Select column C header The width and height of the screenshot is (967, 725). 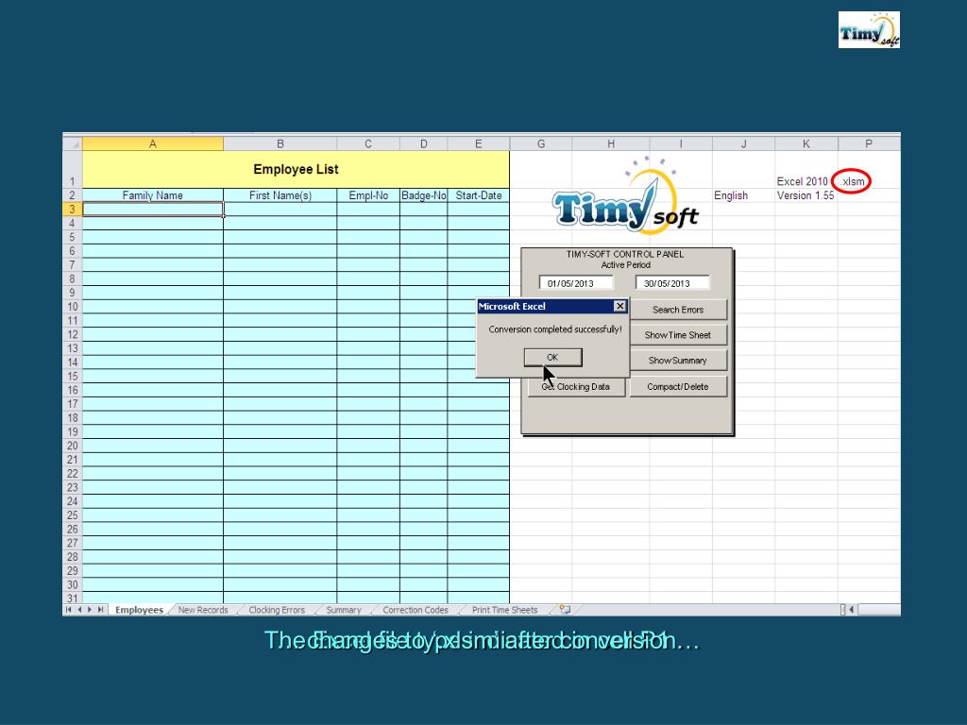point(368,143)
